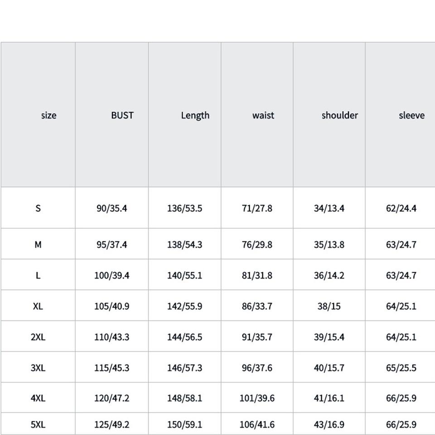
Task: Click length value 140/55.1
Action: point(184,275)
